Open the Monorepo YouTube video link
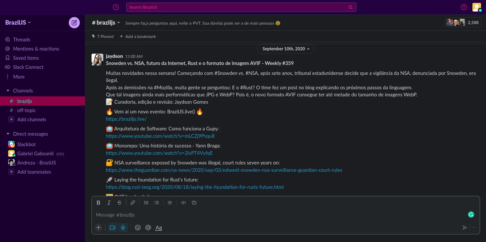 (159, 153)
